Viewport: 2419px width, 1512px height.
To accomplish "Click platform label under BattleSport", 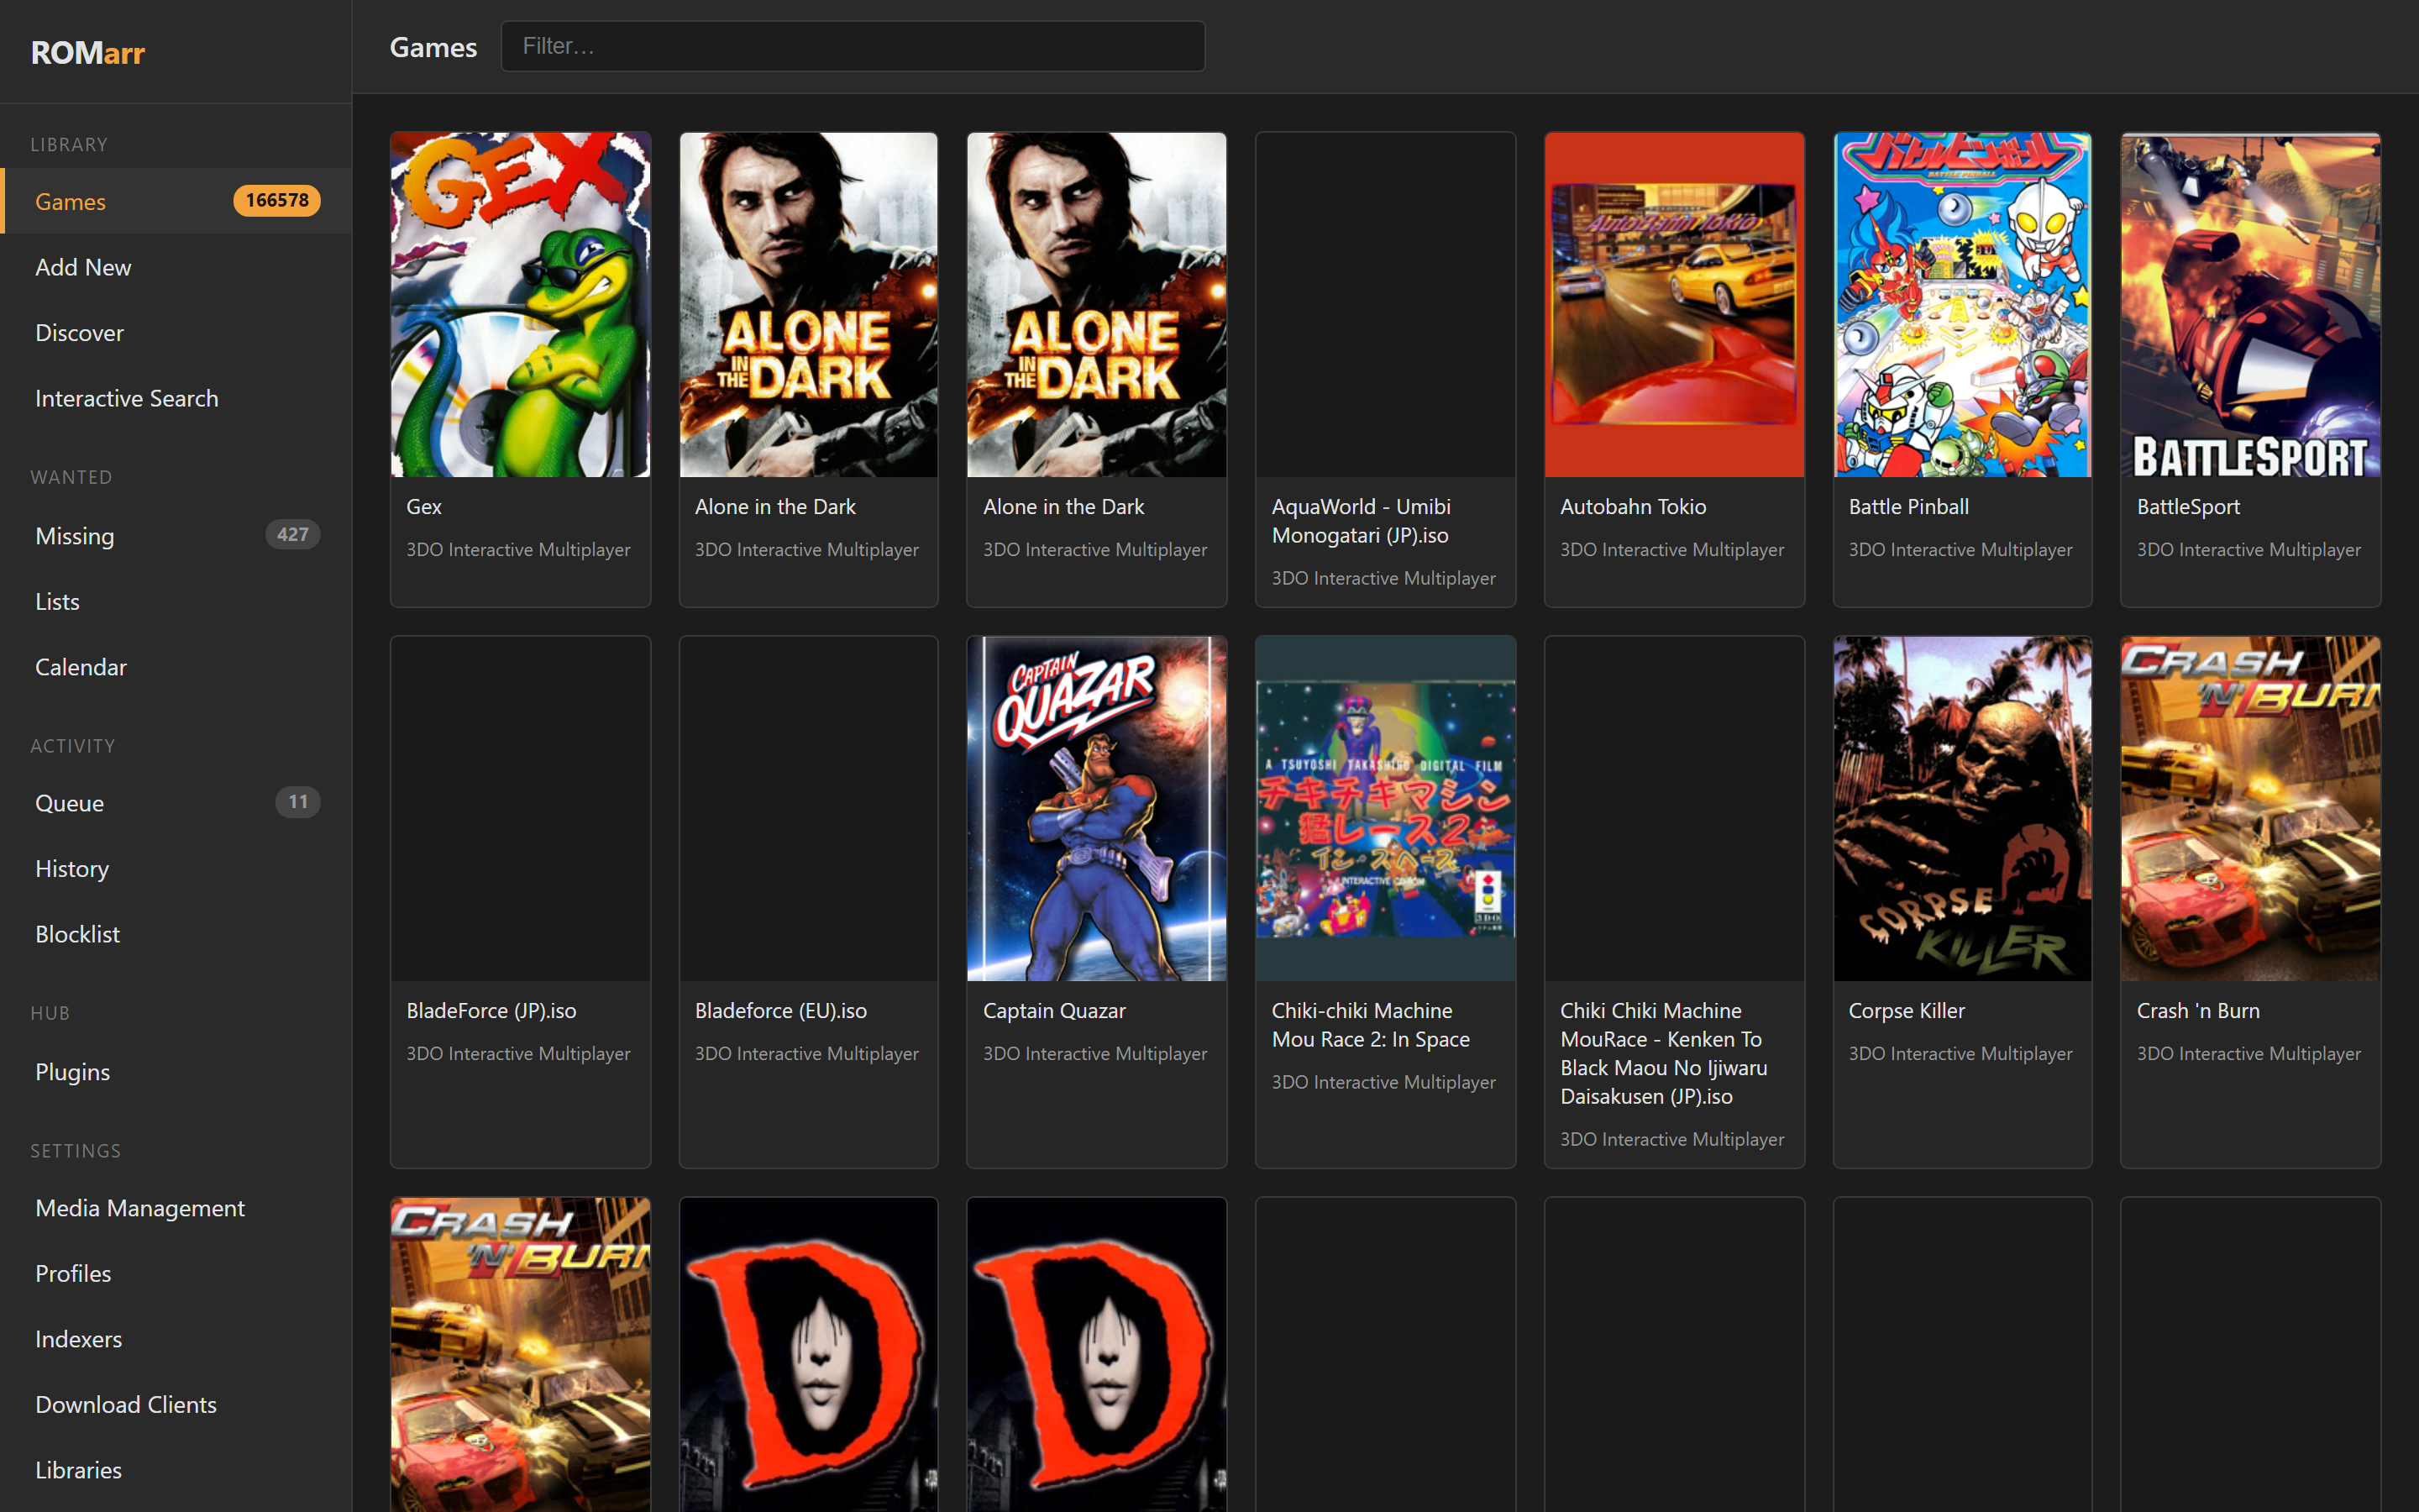I will [x=2249, y=550].
